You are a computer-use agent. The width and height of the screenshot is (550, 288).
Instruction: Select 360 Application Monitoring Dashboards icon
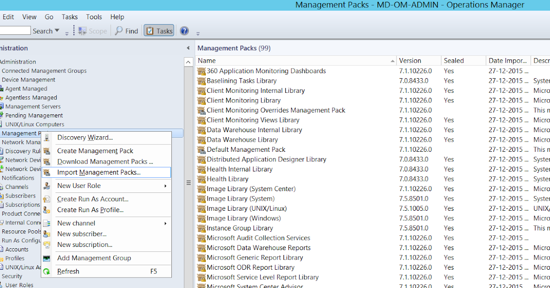pyautogui.click(x=201, y=71)
